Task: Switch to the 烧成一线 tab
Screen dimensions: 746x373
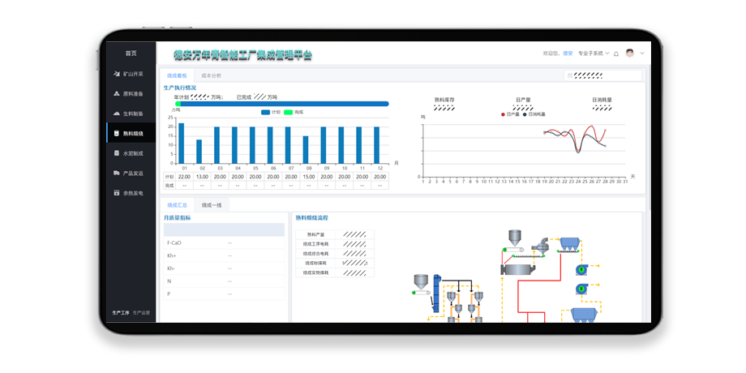Action: [x=212, y=206]
